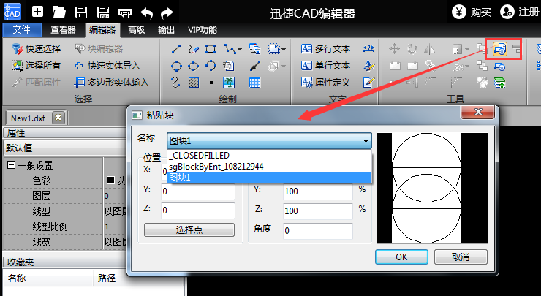The height and width of the screenshot is (296, 541).
Task: Click the position Z input field
Action: pos(198,210)
